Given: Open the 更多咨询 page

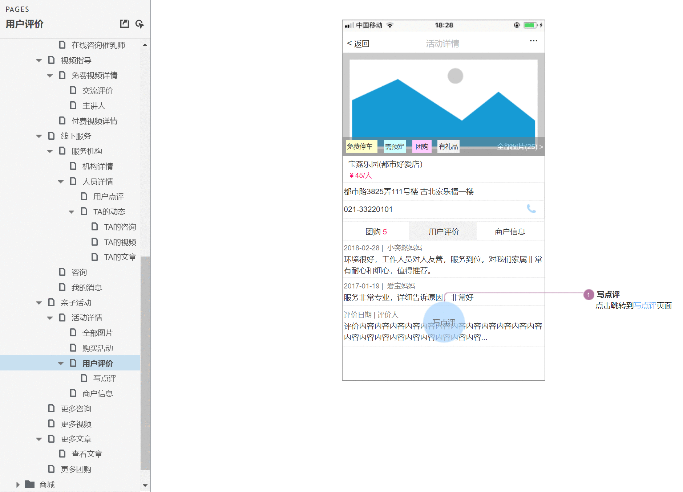Looking at the screenshot, I should pos(76,409).
